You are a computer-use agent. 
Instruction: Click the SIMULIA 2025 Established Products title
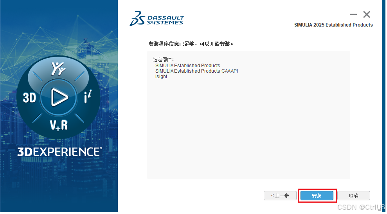(333, 25)
